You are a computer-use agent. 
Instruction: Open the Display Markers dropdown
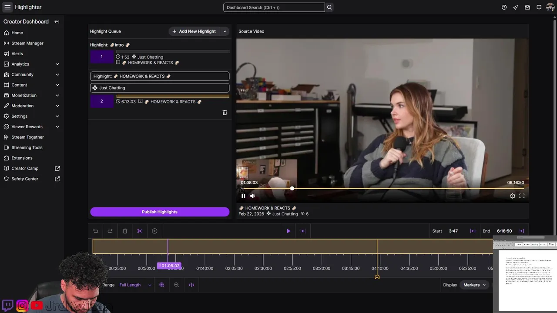(474, 285)
